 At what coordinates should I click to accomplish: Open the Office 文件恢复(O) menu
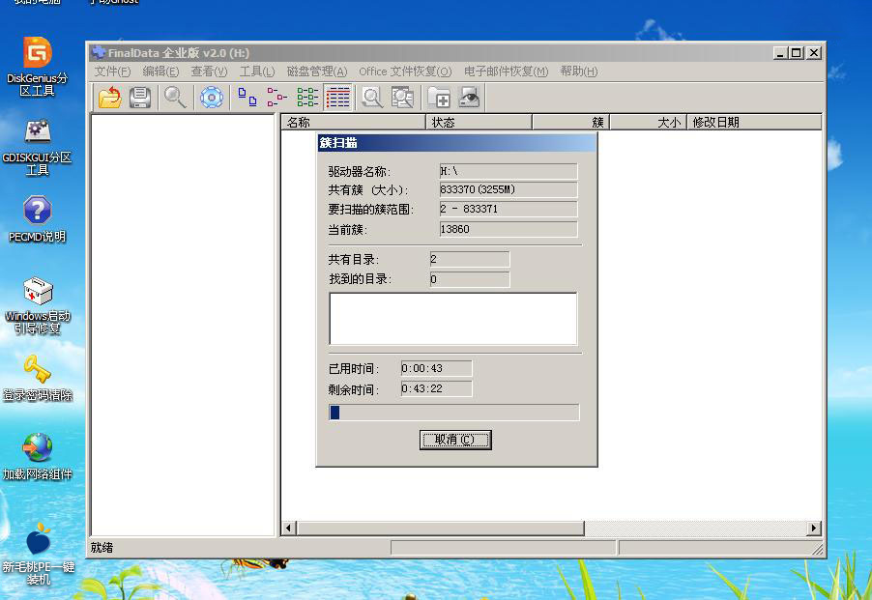tap(405, 71)
